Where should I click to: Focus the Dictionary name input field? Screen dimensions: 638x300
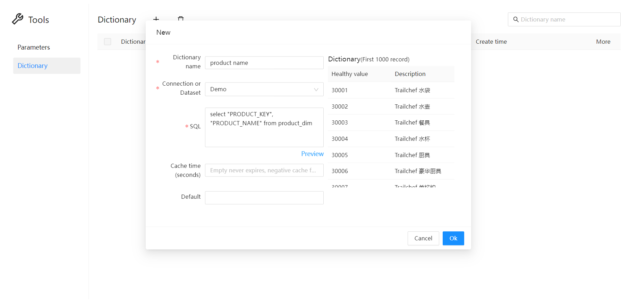tap(264, 63)
